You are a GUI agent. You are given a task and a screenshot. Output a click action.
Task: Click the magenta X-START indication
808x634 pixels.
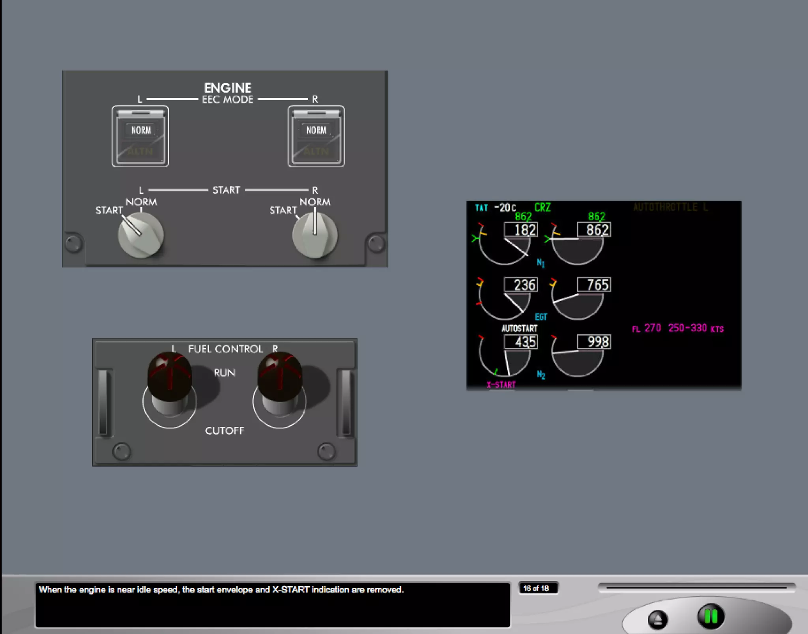[501, 385]
